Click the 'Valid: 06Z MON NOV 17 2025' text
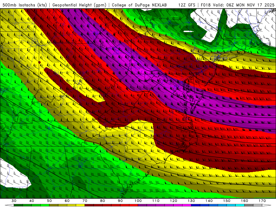This screenshot has height=207, width=276. pyautogui.click(x=244, y=5)
